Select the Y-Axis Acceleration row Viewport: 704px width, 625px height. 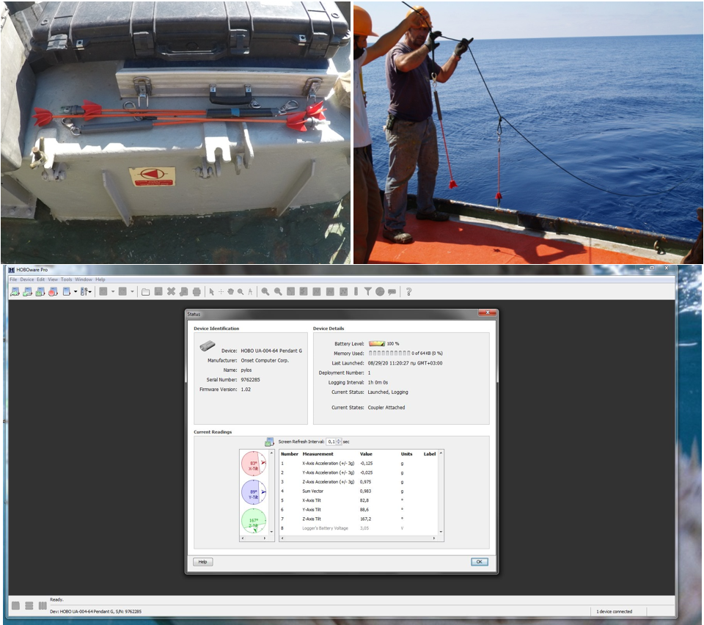359,473
